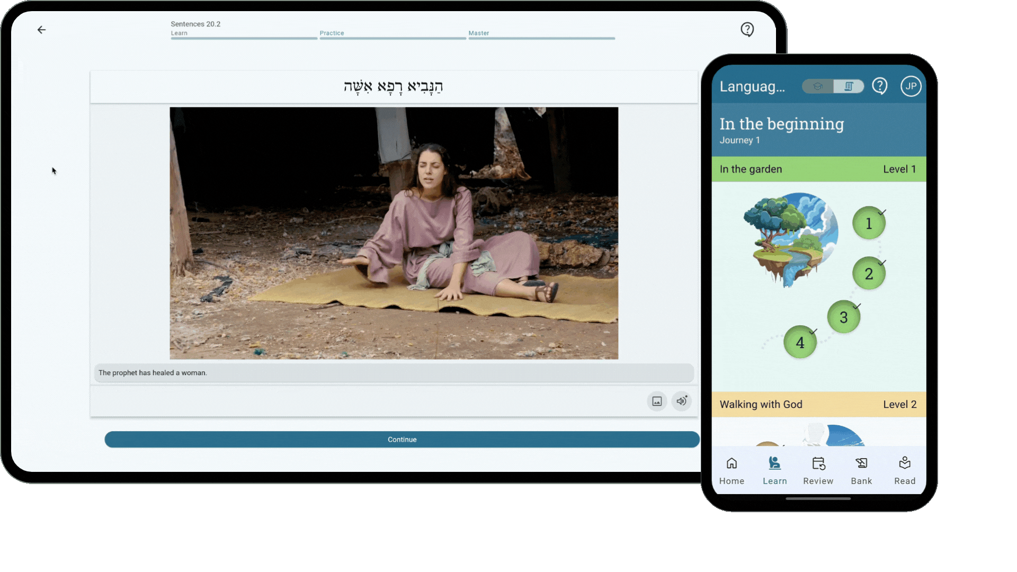The image size is (1017, 572).
Task: Select the 'Walking with God' Level 2 header
Action: (x=819, y=404)
